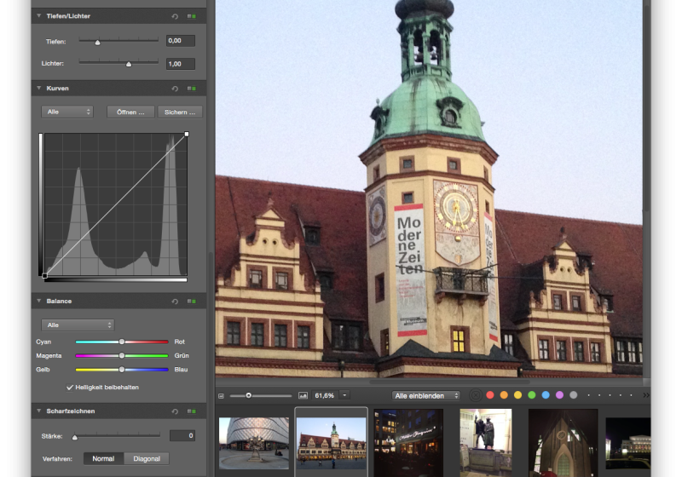Click the reset arrow for Scharfzeichnen
Viewport: 682px width, 477px height.
[175, 411]
